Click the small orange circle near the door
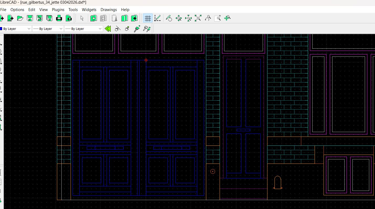The width and height of the screenshot is (375, 209). pyautogui.click(x=213, y=171)
